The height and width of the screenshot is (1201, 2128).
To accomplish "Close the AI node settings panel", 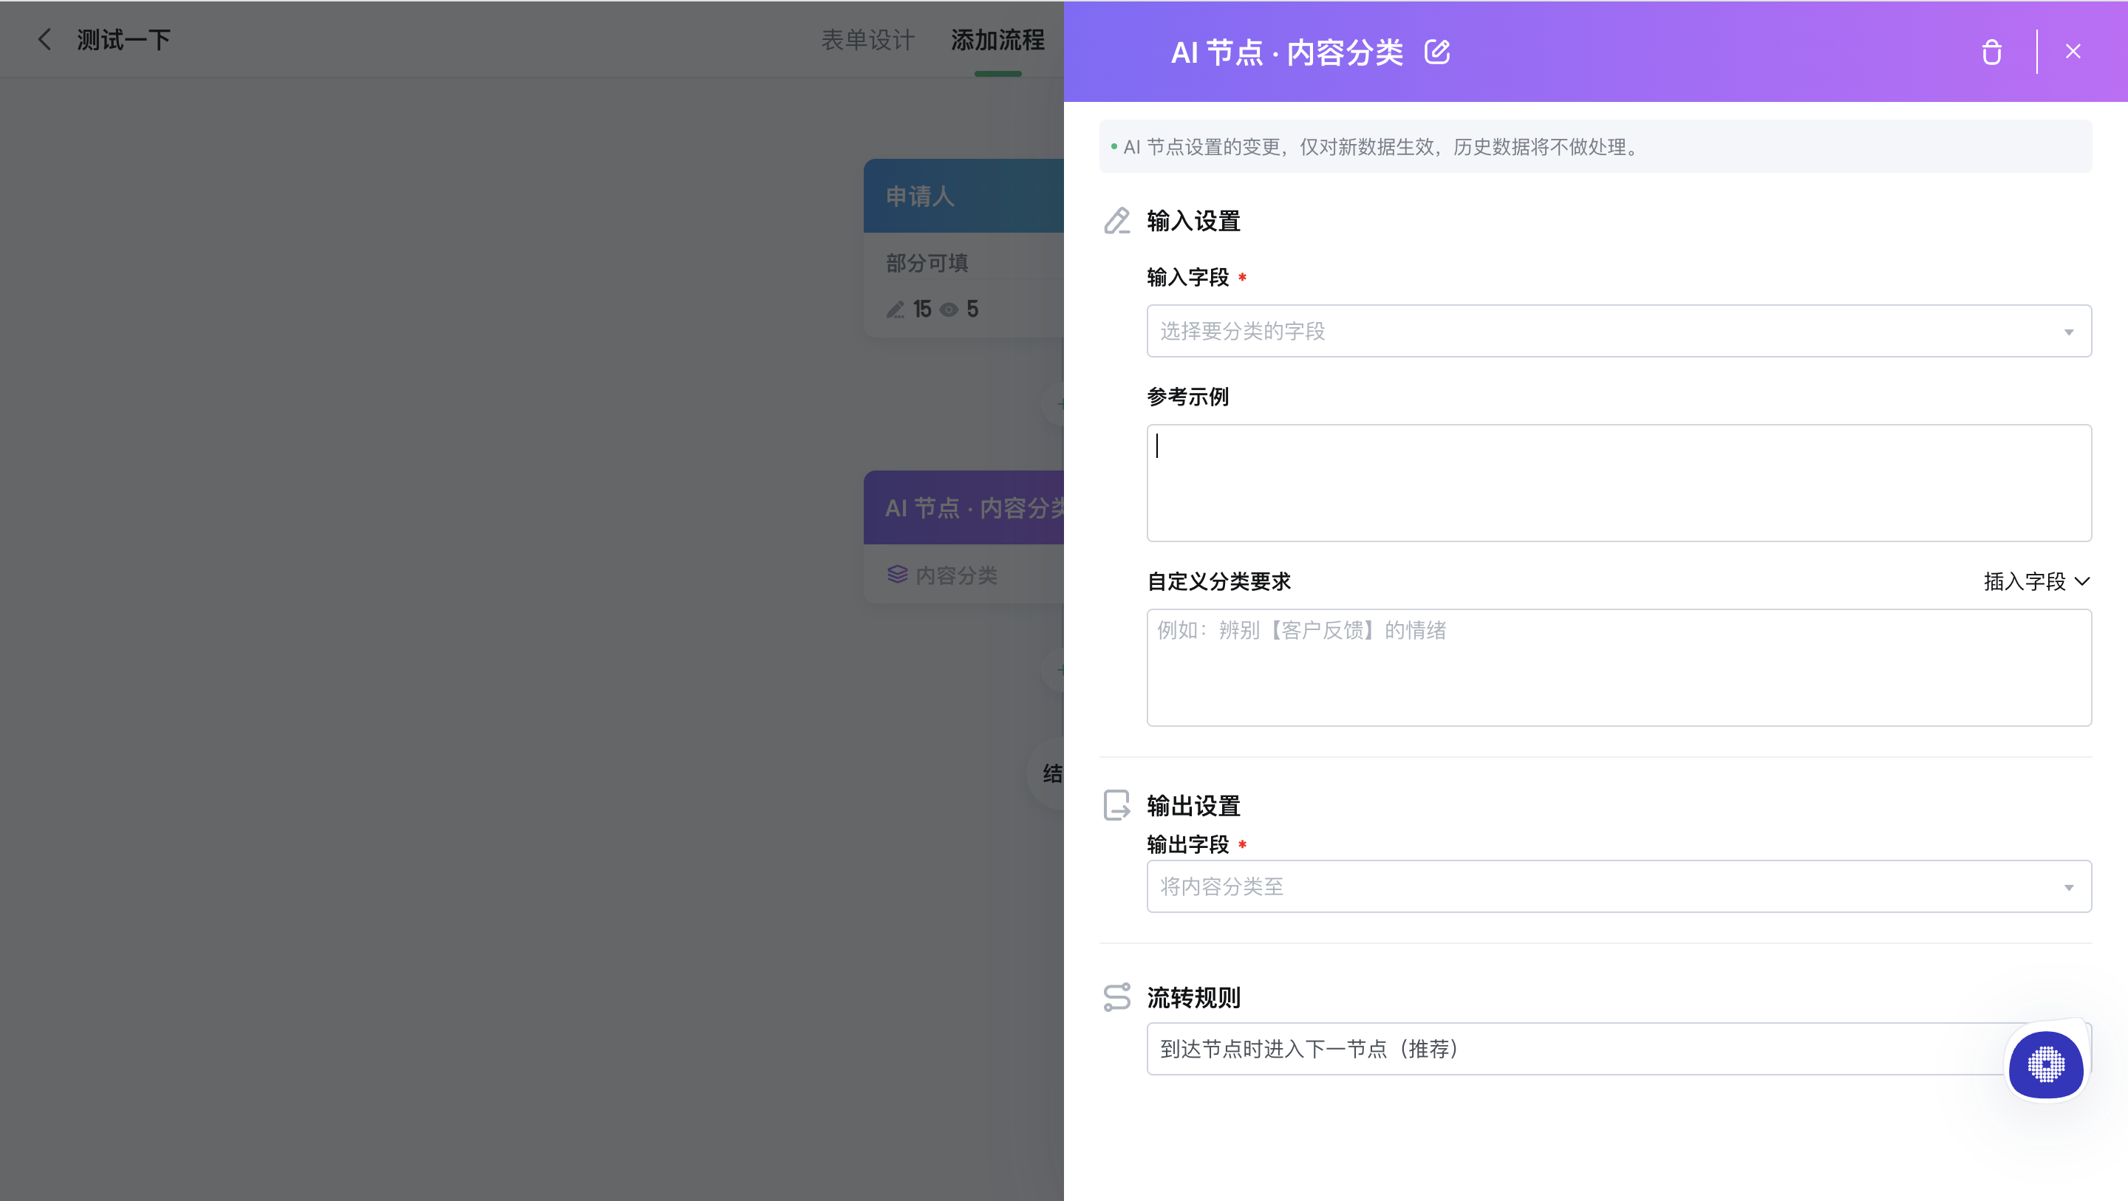I will [2073, 51].
